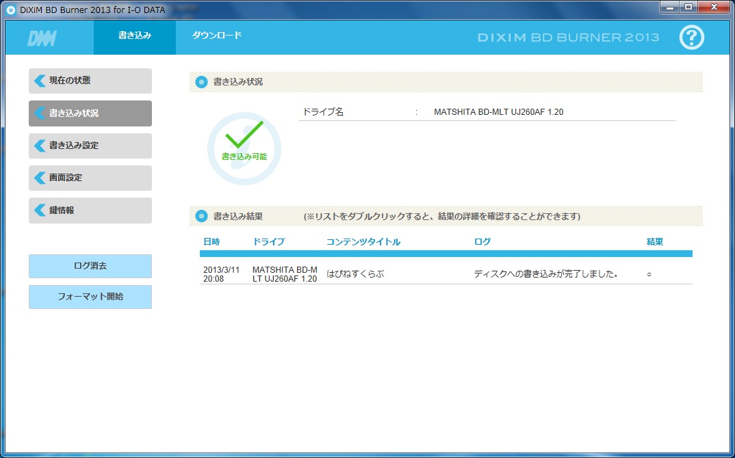The image size is (735, 458).
Task: Click the 結果 column header
Action: (655, 241)
